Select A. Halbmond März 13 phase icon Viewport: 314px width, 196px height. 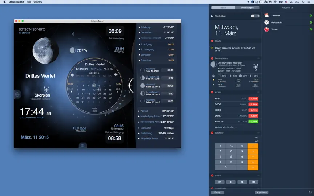pos(142,93)
